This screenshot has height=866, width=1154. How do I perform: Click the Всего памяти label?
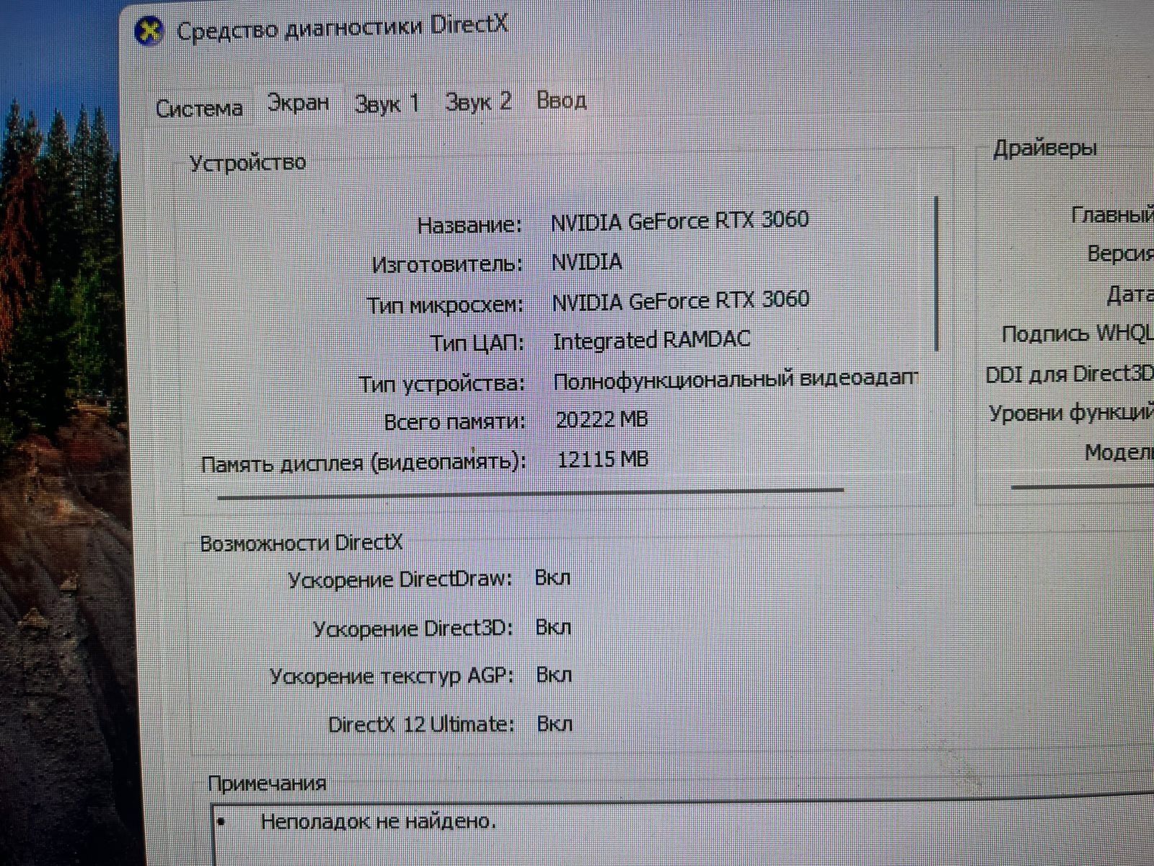pos(454,421)
